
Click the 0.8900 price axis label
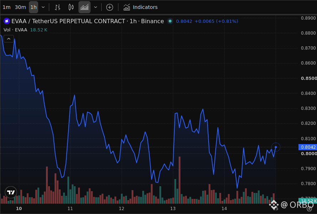[308, 18]
